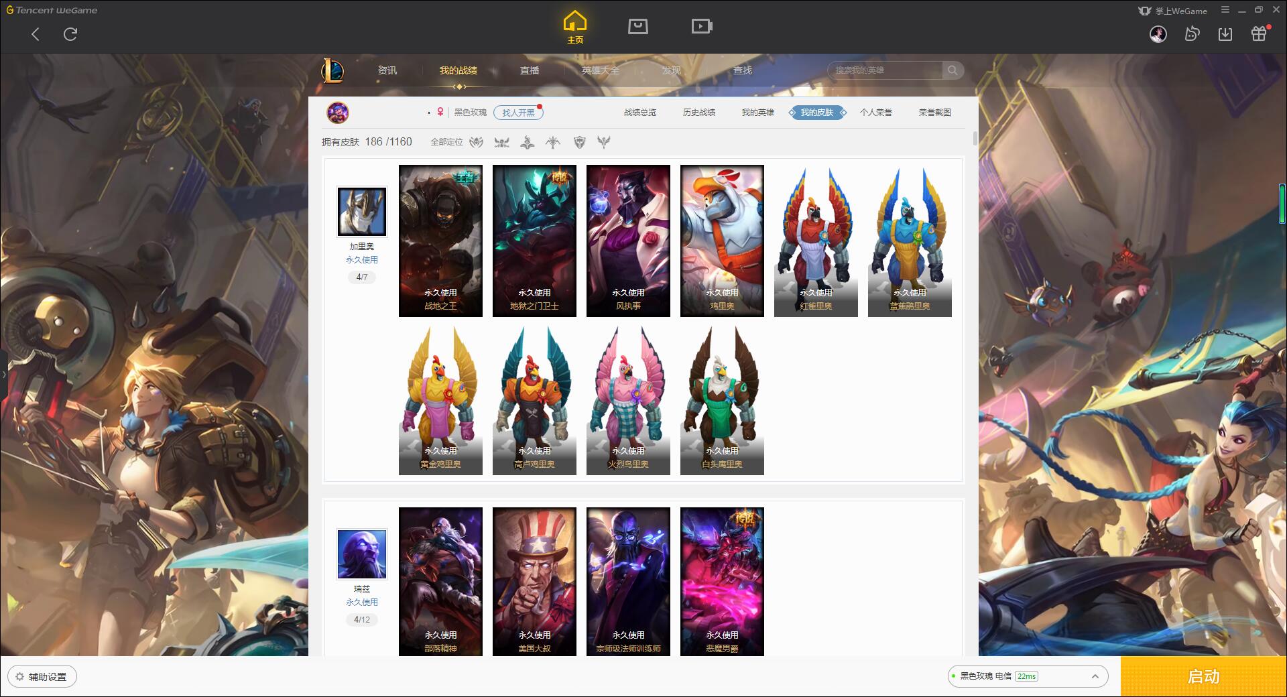Switch to 战绩总览 sub-tab
Viewport: 1287px width, 697px height.
tap(640, 113)
